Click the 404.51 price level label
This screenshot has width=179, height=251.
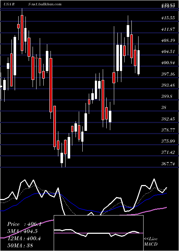tap(168, 52)
